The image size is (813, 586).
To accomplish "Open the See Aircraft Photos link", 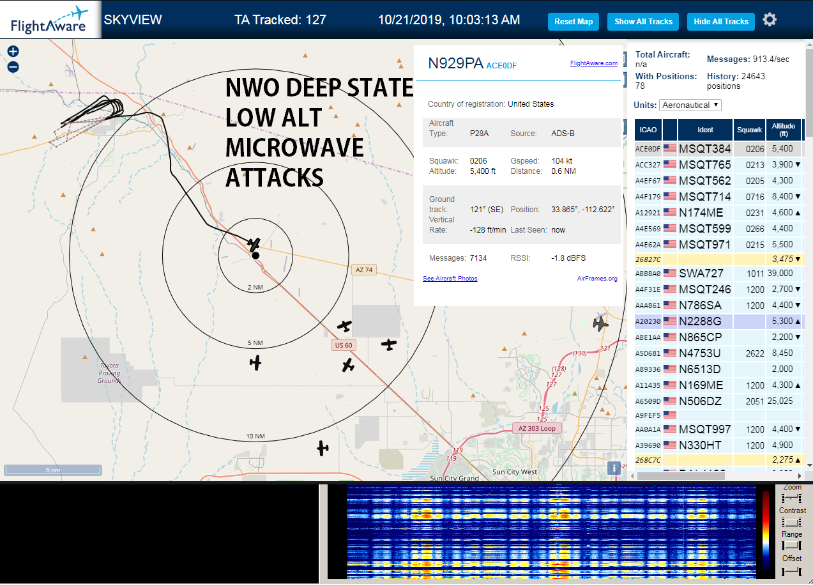I will click(450, 279).
